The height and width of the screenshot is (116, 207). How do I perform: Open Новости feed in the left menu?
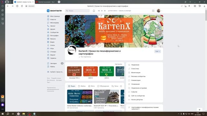(52, 19)
